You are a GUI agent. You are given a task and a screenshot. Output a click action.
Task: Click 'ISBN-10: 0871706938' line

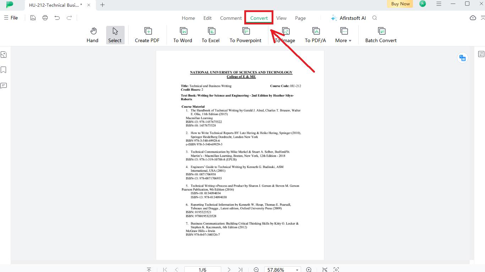(201, 174)
